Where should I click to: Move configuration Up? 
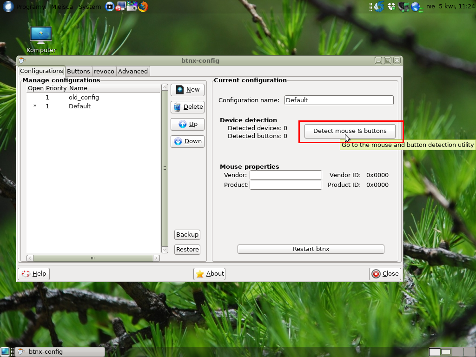[188, 124]
